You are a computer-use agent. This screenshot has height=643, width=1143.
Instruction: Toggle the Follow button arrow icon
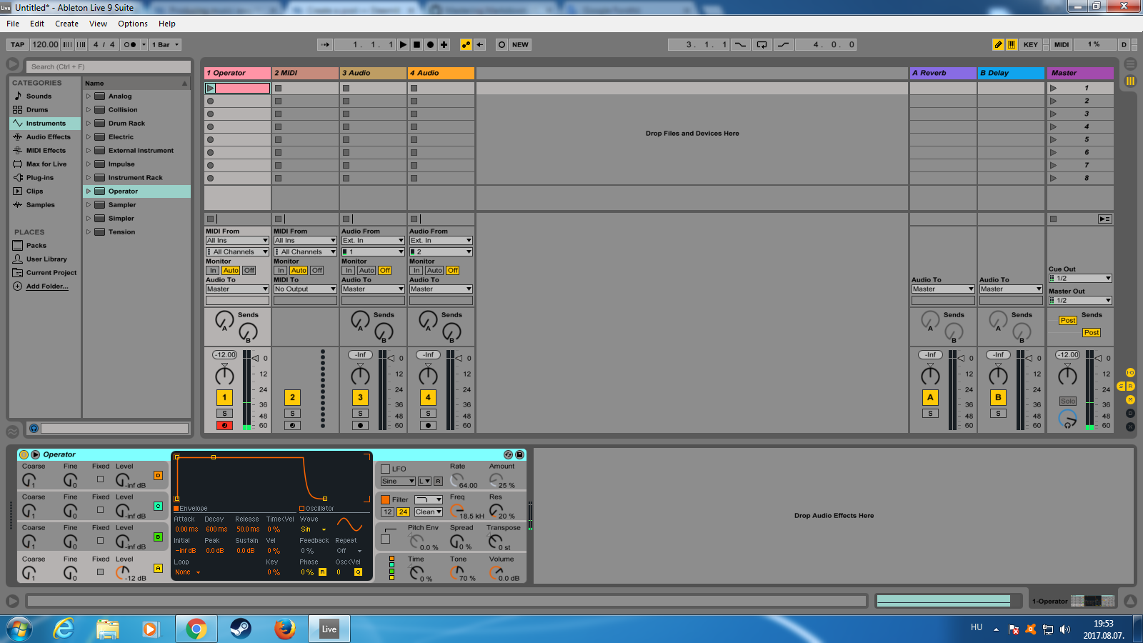pos(325,44)
